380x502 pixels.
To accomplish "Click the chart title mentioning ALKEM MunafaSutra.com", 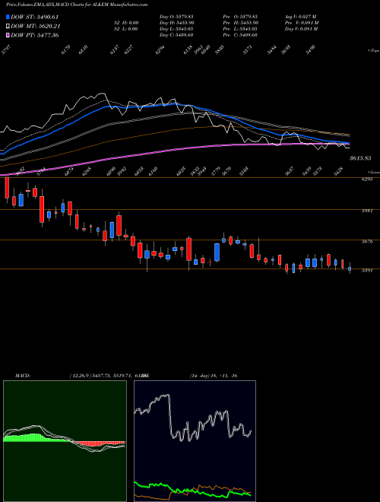I will pos(76,5).
